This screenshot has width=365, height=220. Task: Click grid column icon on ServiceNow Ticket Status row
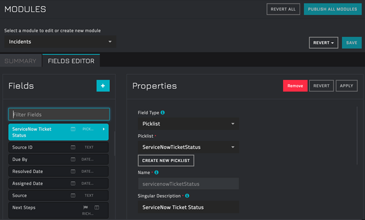click(73, 129)
